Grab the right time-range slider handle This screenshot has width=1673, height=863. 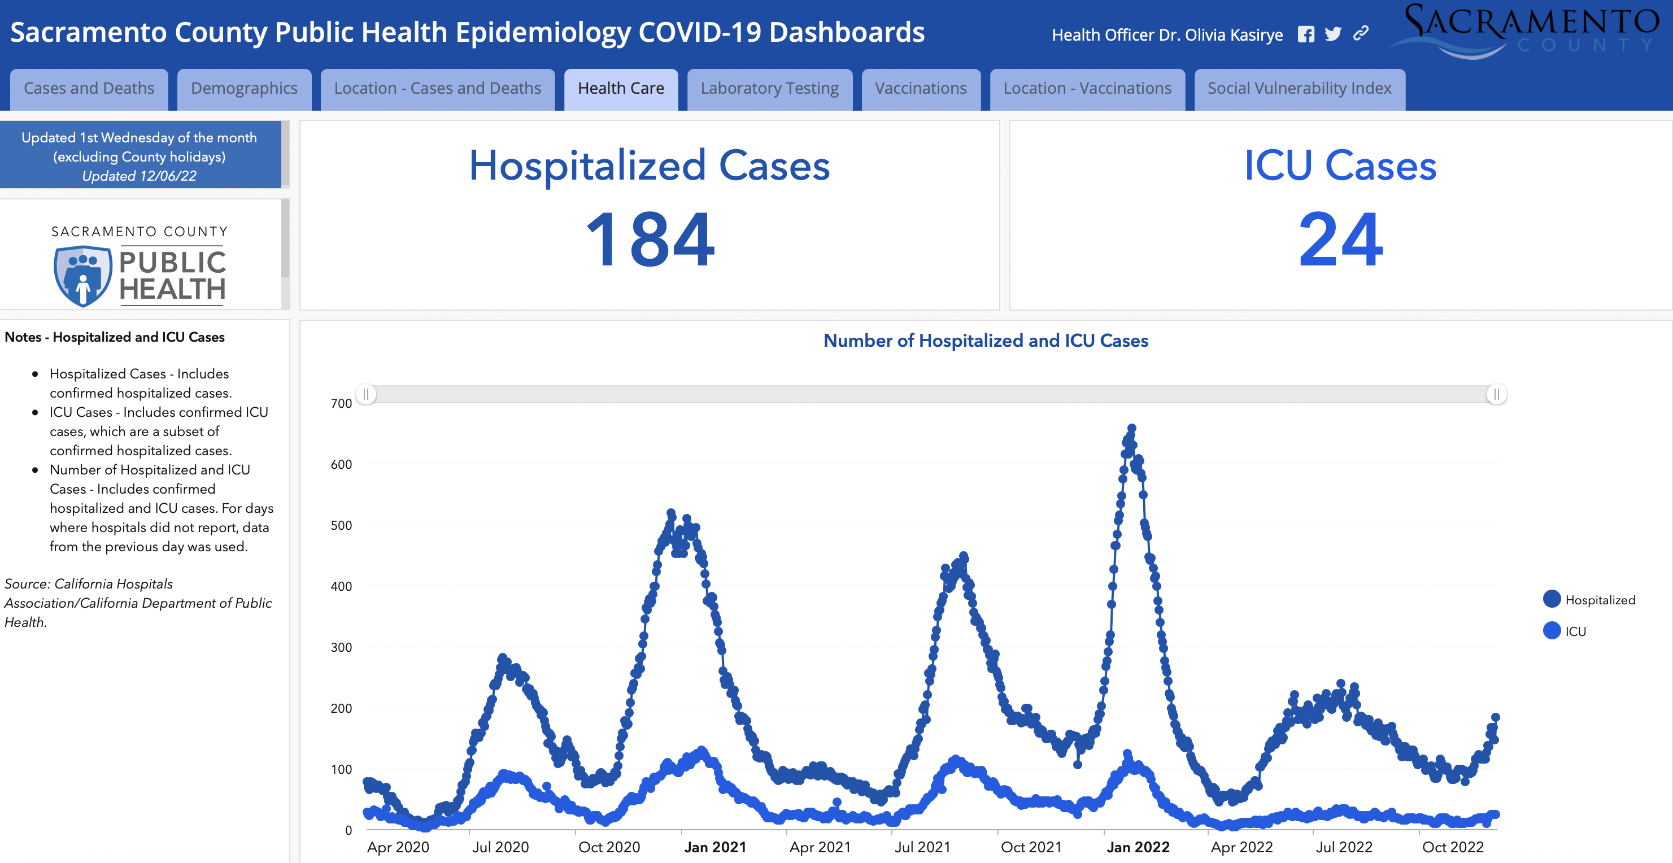[1496, 394]
